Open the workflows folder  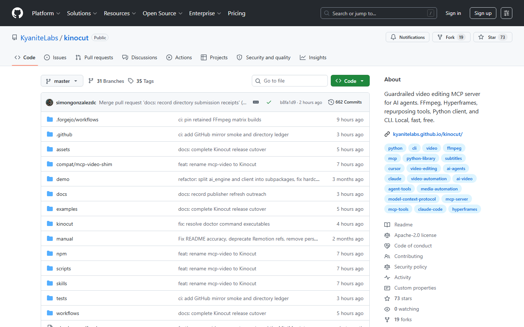point(68,313)
